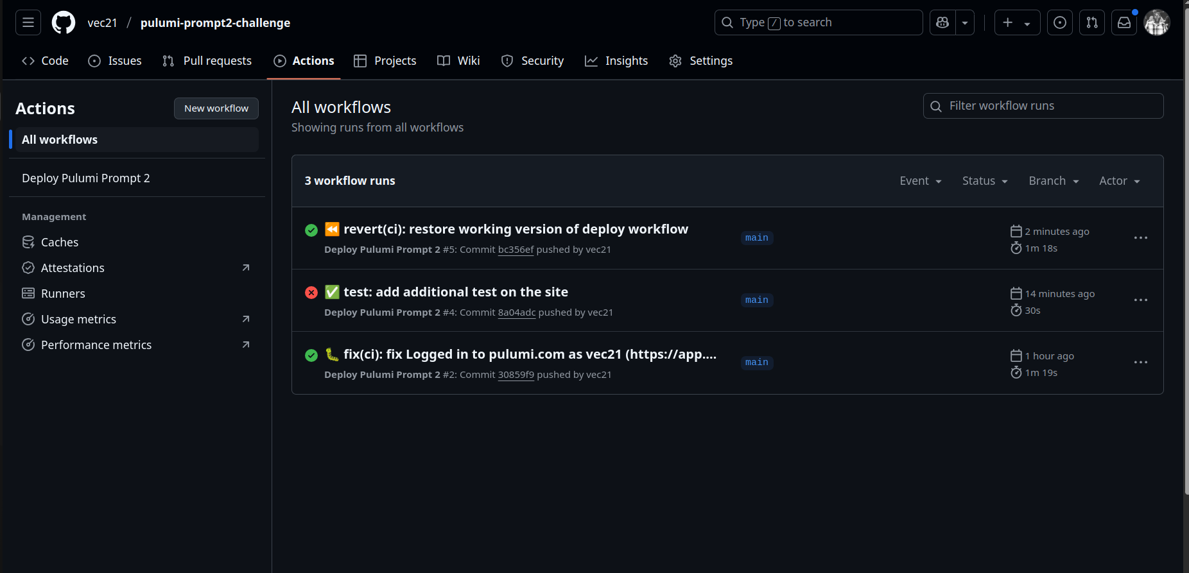1189x573 pixels.
Task: Click the page vertical scrollbar
Action: 1186,250
